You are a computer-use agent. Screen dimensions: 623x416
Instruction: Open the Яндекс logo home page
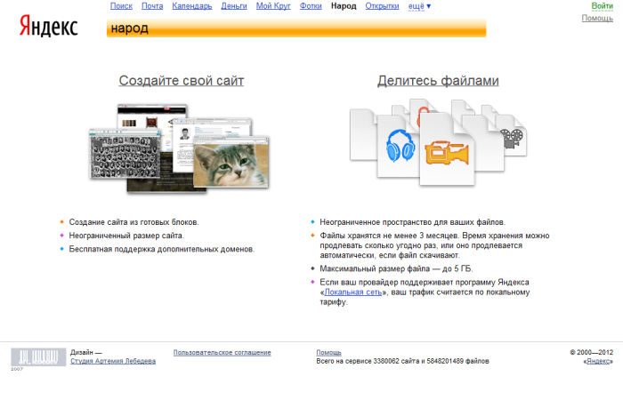48,26
